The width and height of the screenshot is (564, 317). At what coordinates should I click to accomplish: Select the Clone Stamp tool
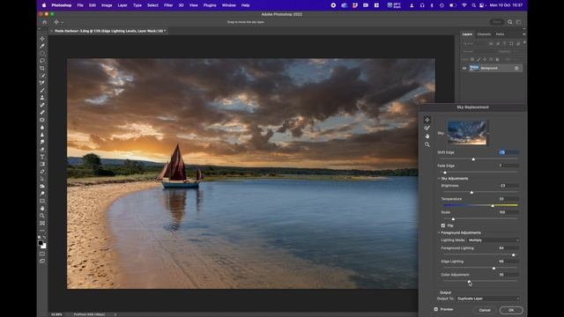pos(42,98)
